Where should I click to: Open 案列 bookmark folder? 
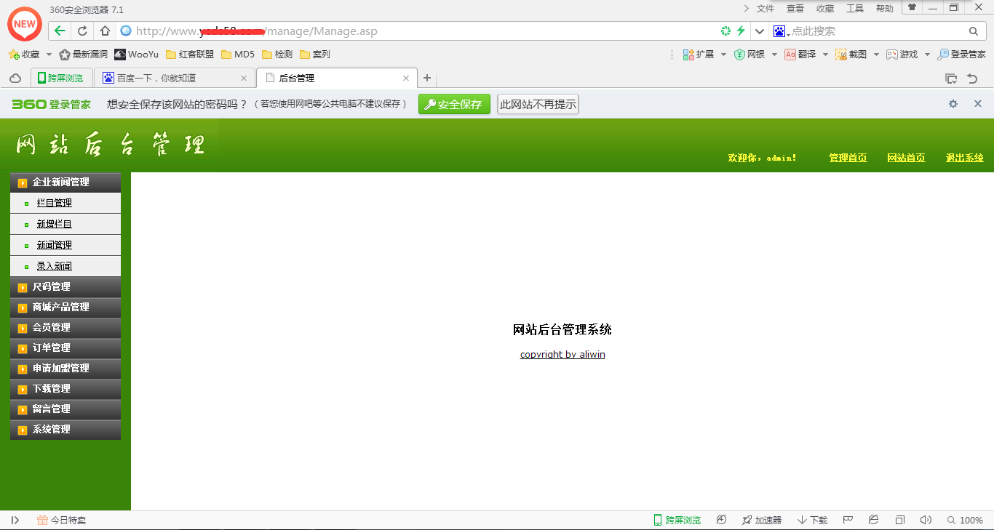click(315, 55)
